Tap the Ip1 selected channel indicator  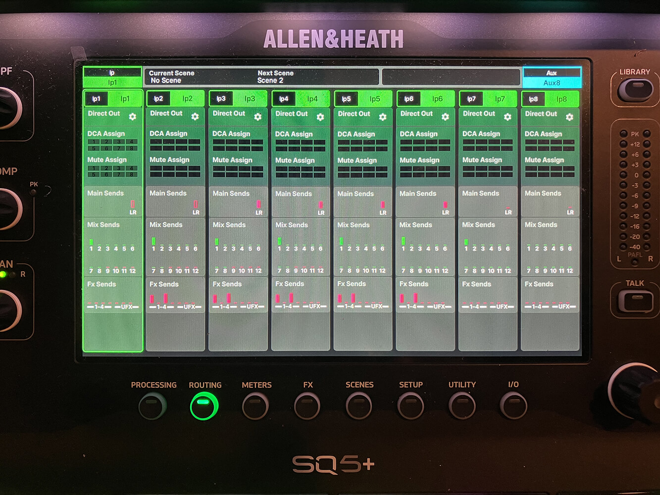click(112, 78)
